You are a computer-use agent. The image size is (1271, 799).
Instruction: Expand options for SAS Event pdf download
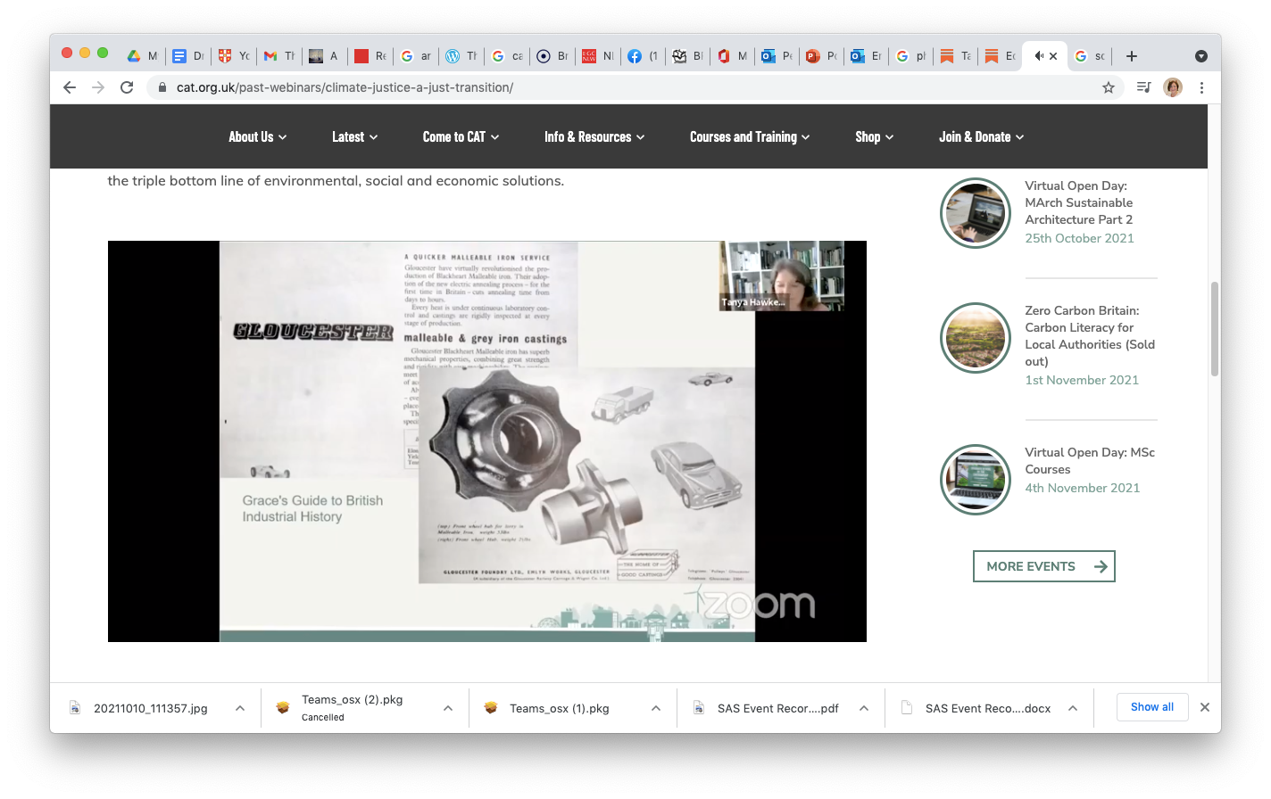click(864, 708)
